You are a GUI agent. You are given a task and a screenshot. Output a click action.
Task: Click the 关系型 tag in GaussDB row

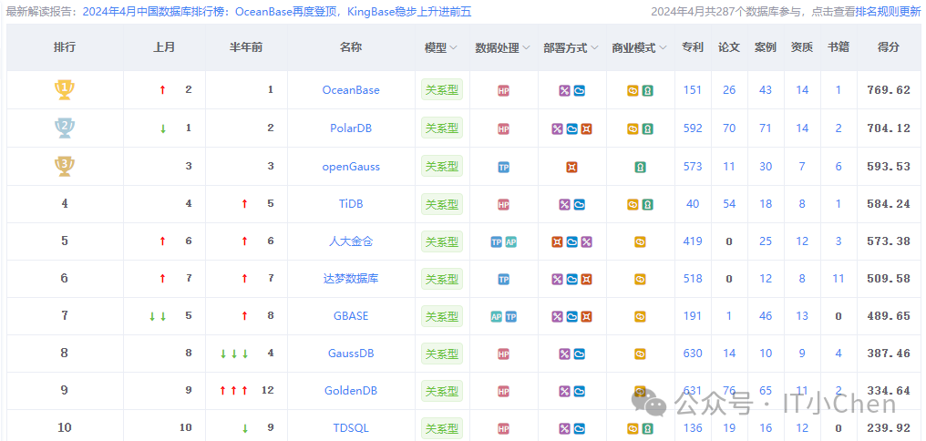point(442,354)
